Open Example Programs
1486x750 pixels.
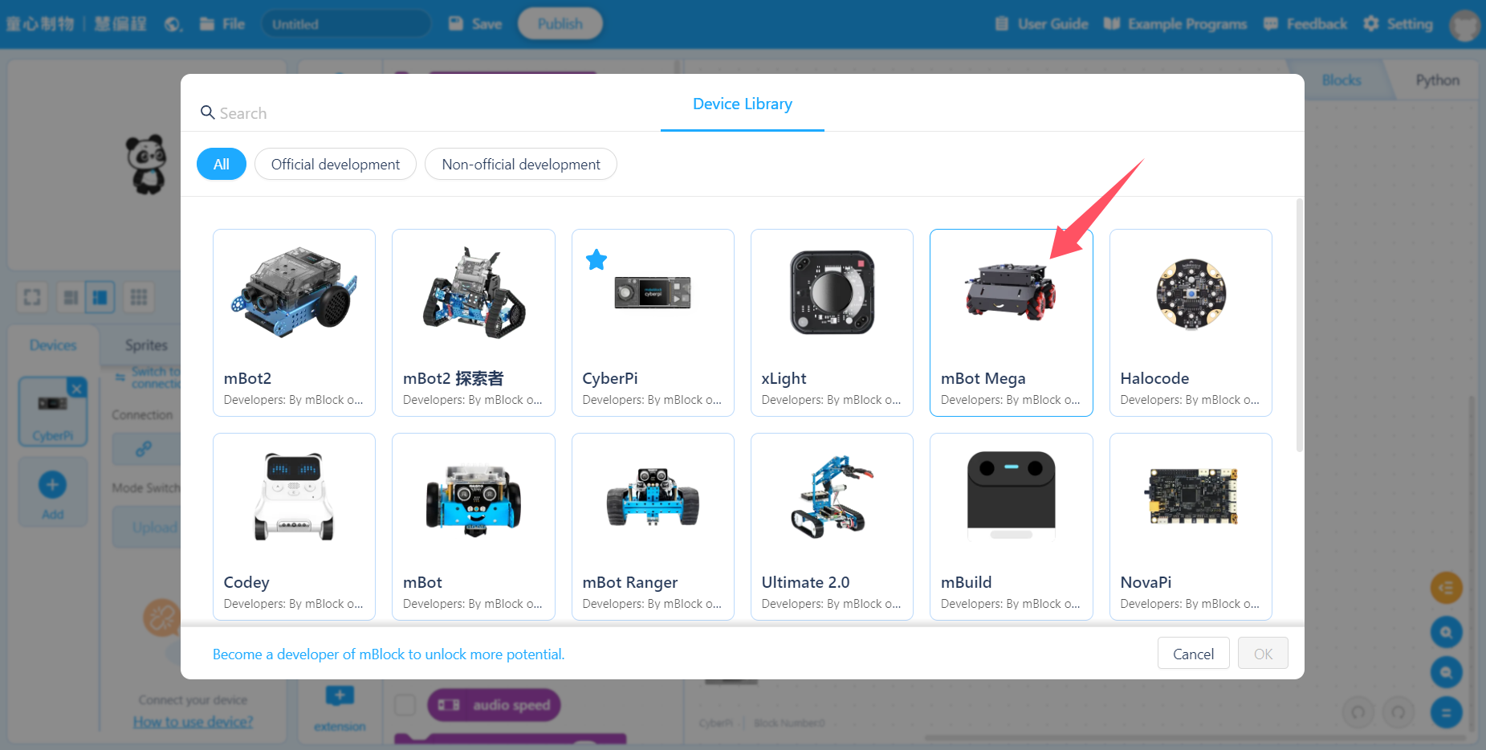[x=1175, y=24]
